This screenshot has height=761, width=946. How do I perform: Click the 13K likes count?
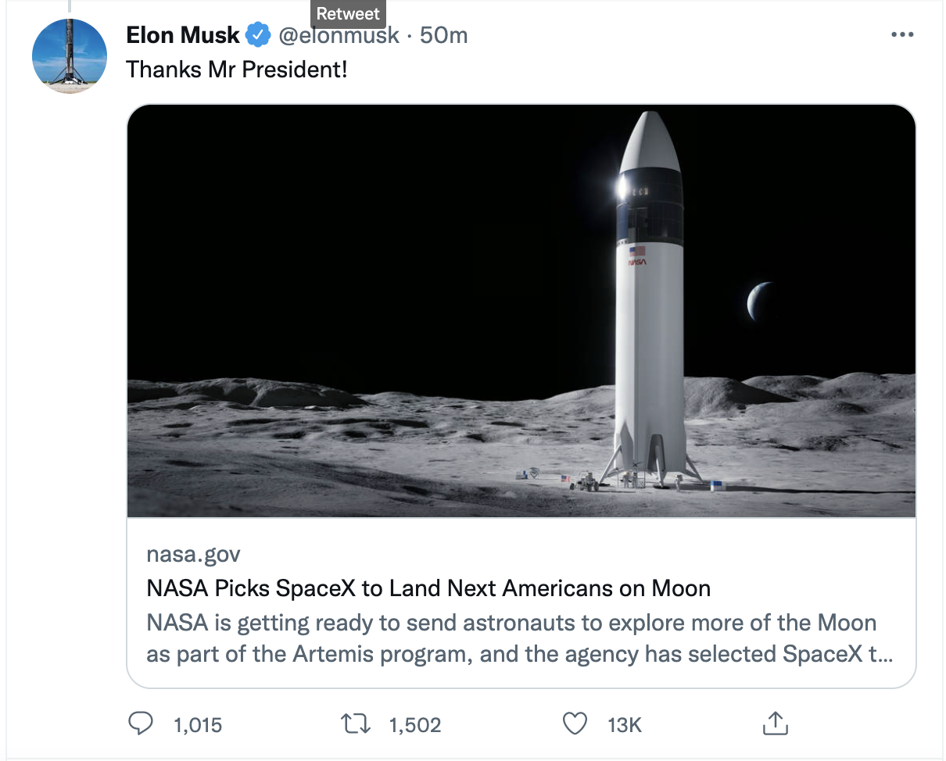click(625, 725)
